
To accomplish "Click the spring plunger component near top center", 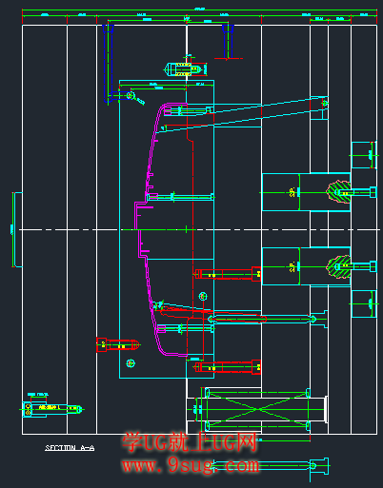I will (186, 68).
